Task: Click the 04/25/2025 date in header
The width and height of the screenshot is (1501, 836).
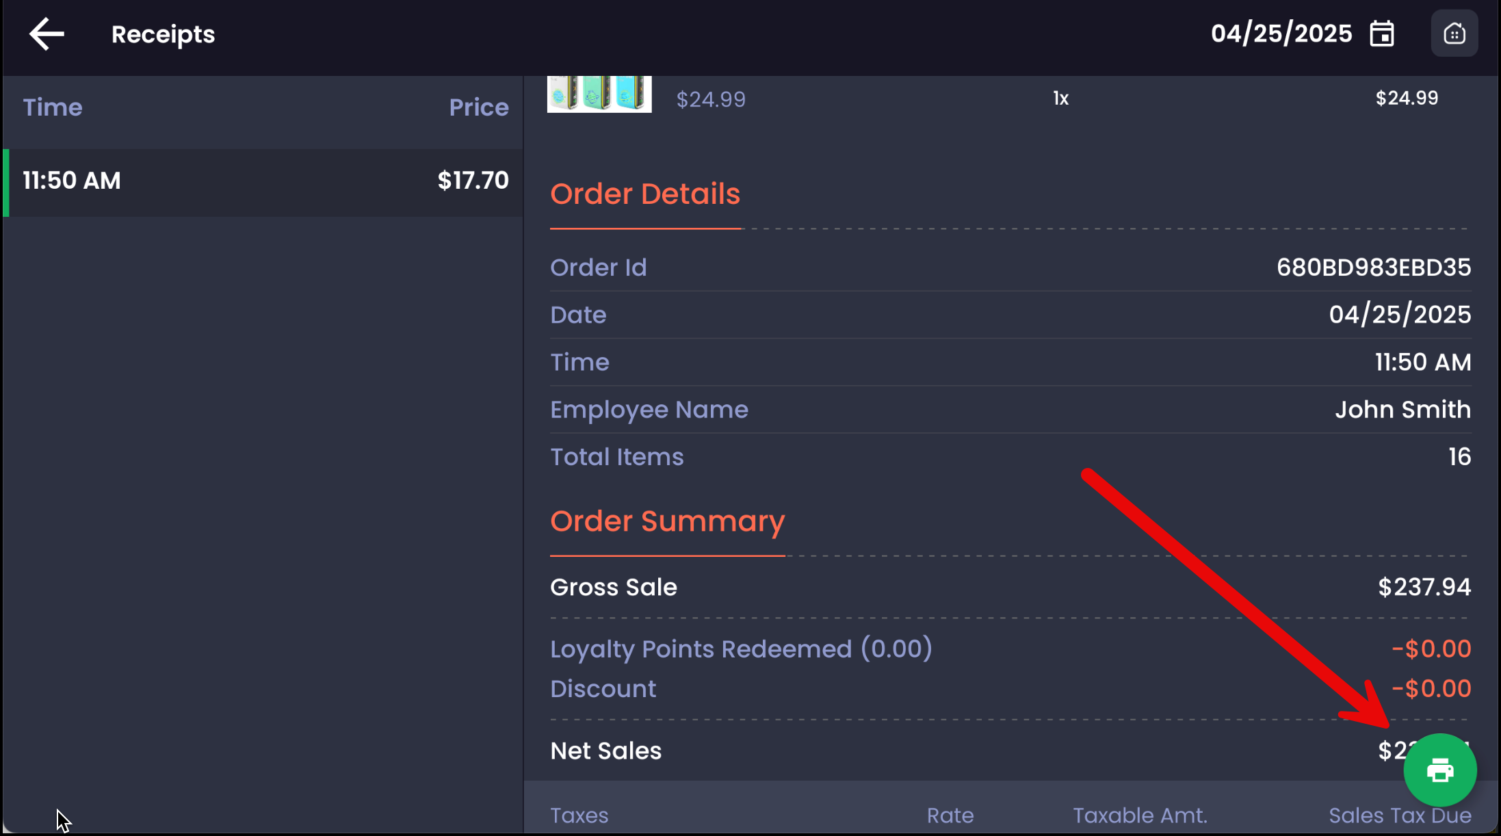Action: click(1281, 34)
